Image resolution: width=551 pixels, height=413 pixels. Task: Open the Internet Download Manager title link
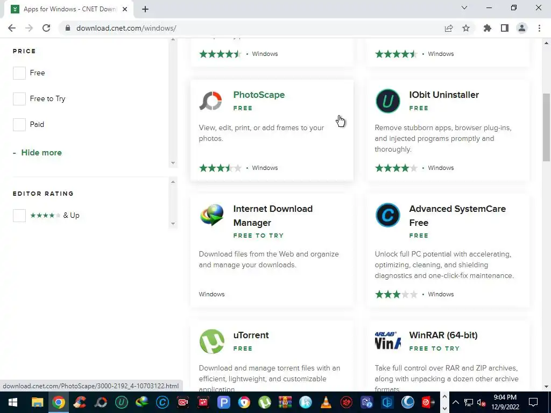tap(273, 216)
